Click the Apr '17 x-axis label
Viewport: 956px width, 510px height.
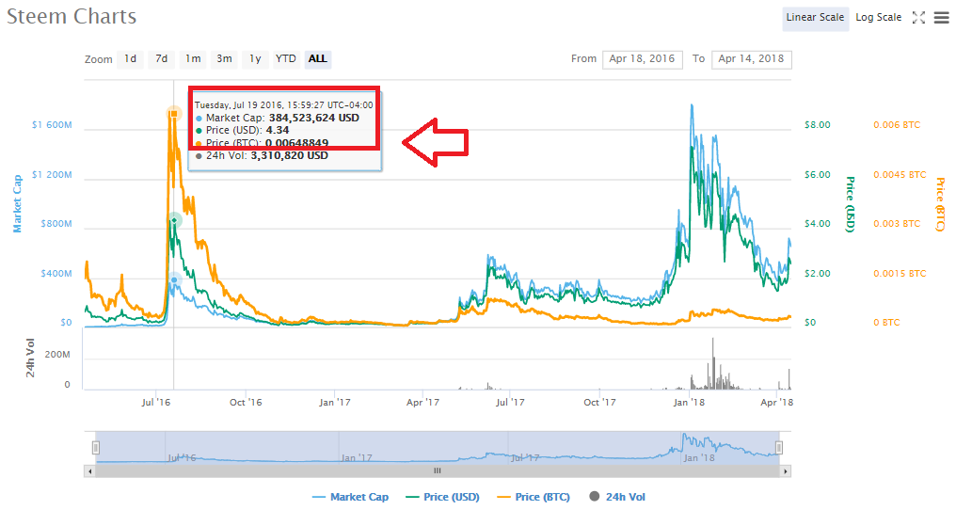click(422, 403)
